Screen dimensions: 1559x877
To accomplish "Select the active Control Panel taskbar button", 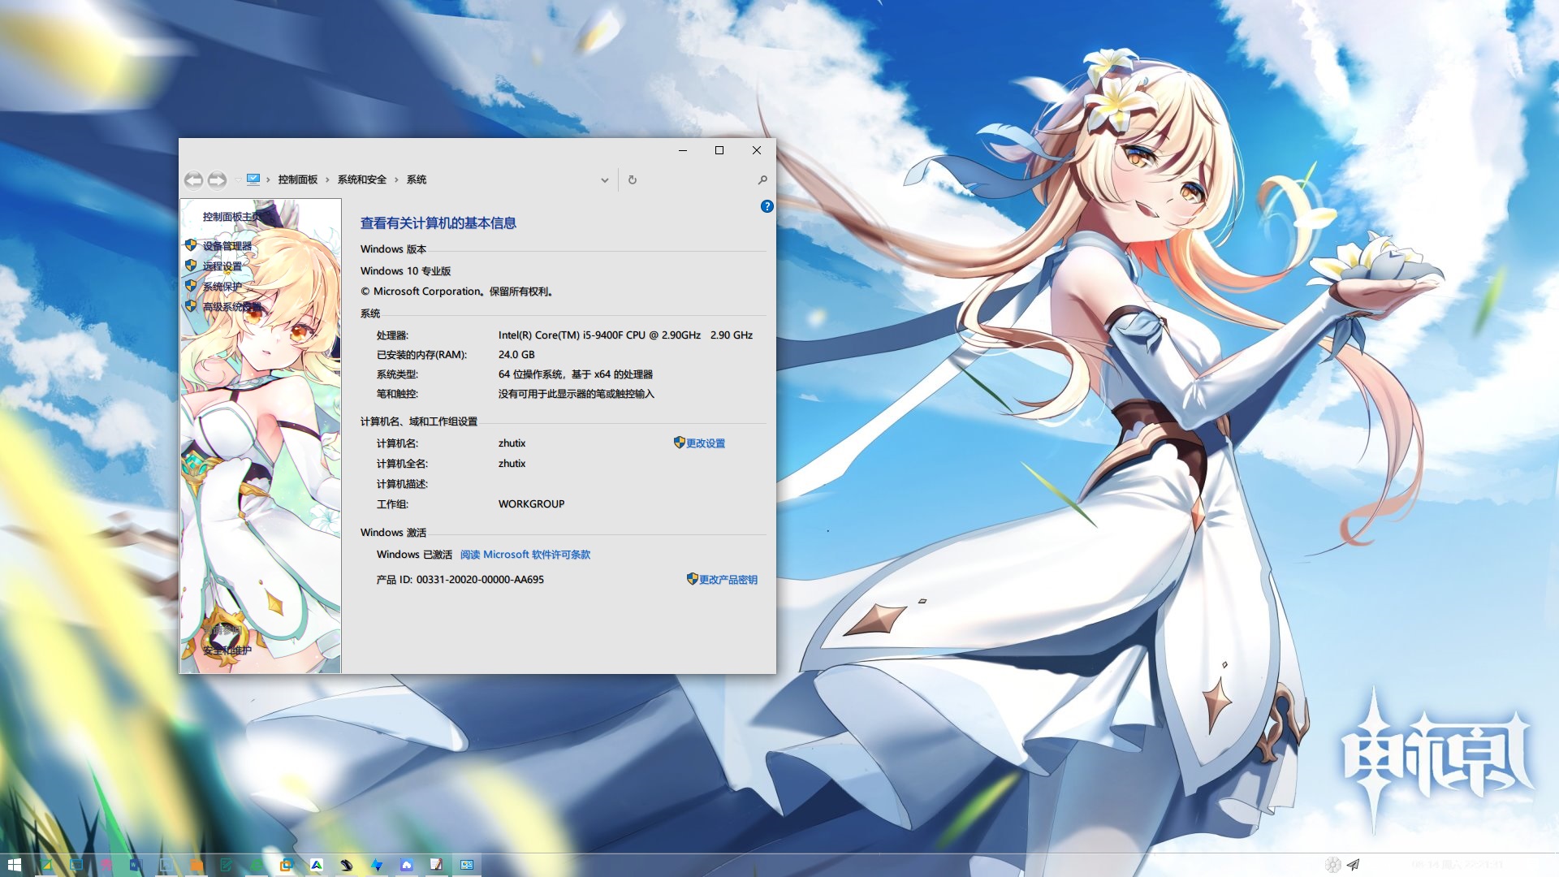I will [x=467, y=865].
